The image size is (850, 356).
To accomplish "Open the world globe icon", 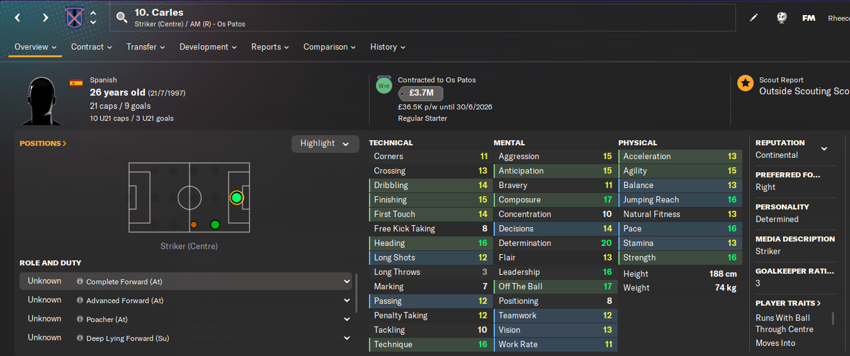I will (x=781, y=18).
